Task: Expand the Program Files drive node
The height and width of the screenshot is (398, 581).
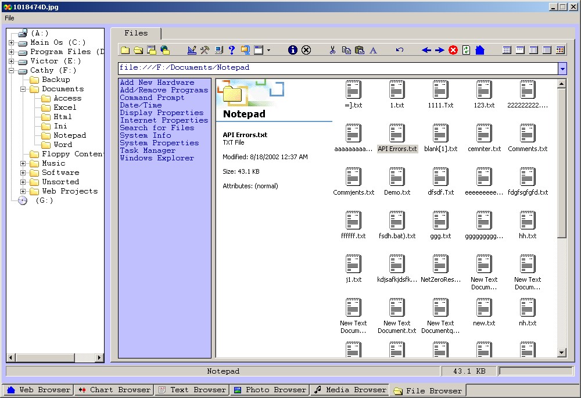Action: (x=12, y=52)
